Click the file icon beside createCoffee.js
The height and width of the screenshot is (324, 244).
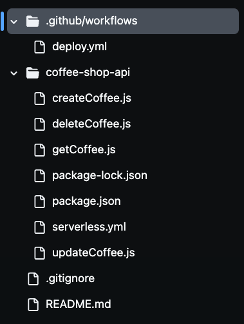coord(40,99)
